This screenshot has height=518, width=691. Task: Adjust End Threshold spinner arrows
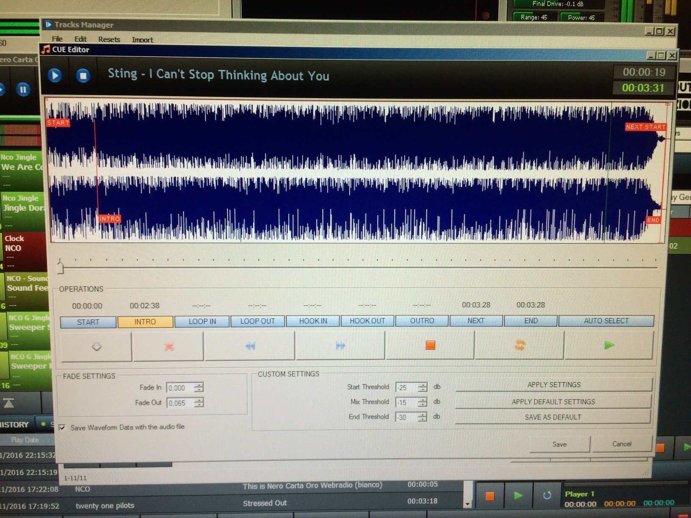pyautogui.click(x=423, y=417)
